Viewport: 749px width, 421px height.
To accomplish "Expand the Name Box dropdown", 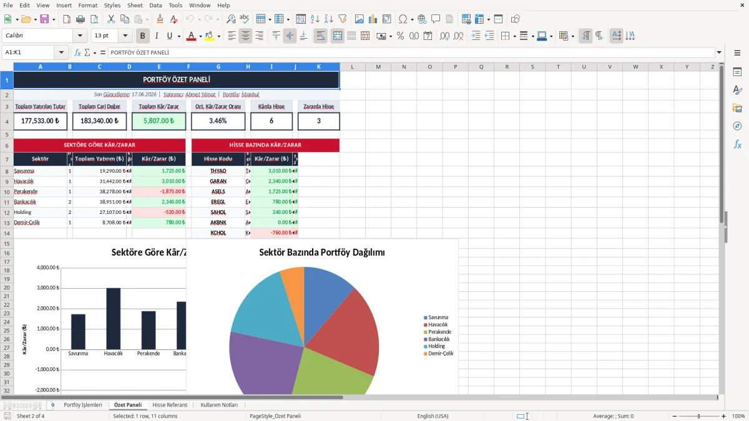I will click(x=61, y=53).
